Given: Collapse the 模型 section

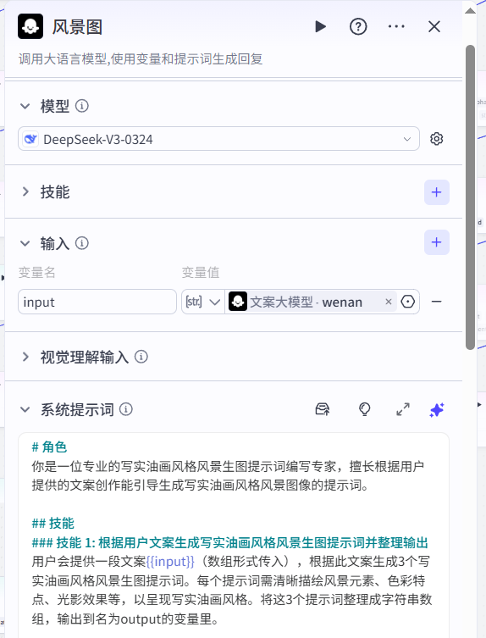Looking at the screenshot, I should 25,106.
